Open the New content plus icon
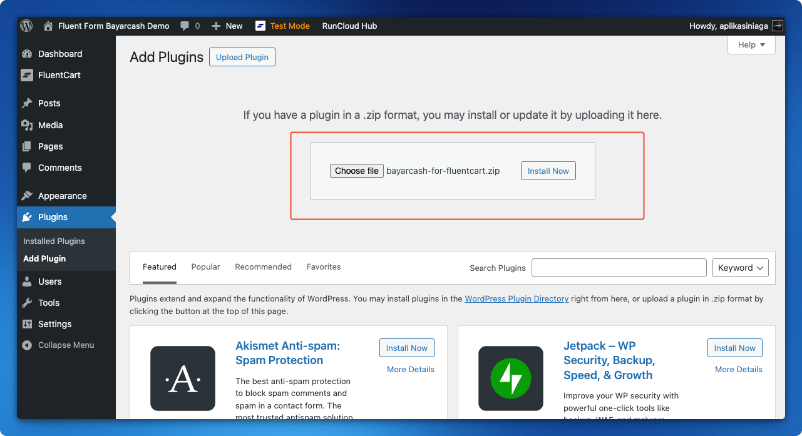 (x=216, y=26)
